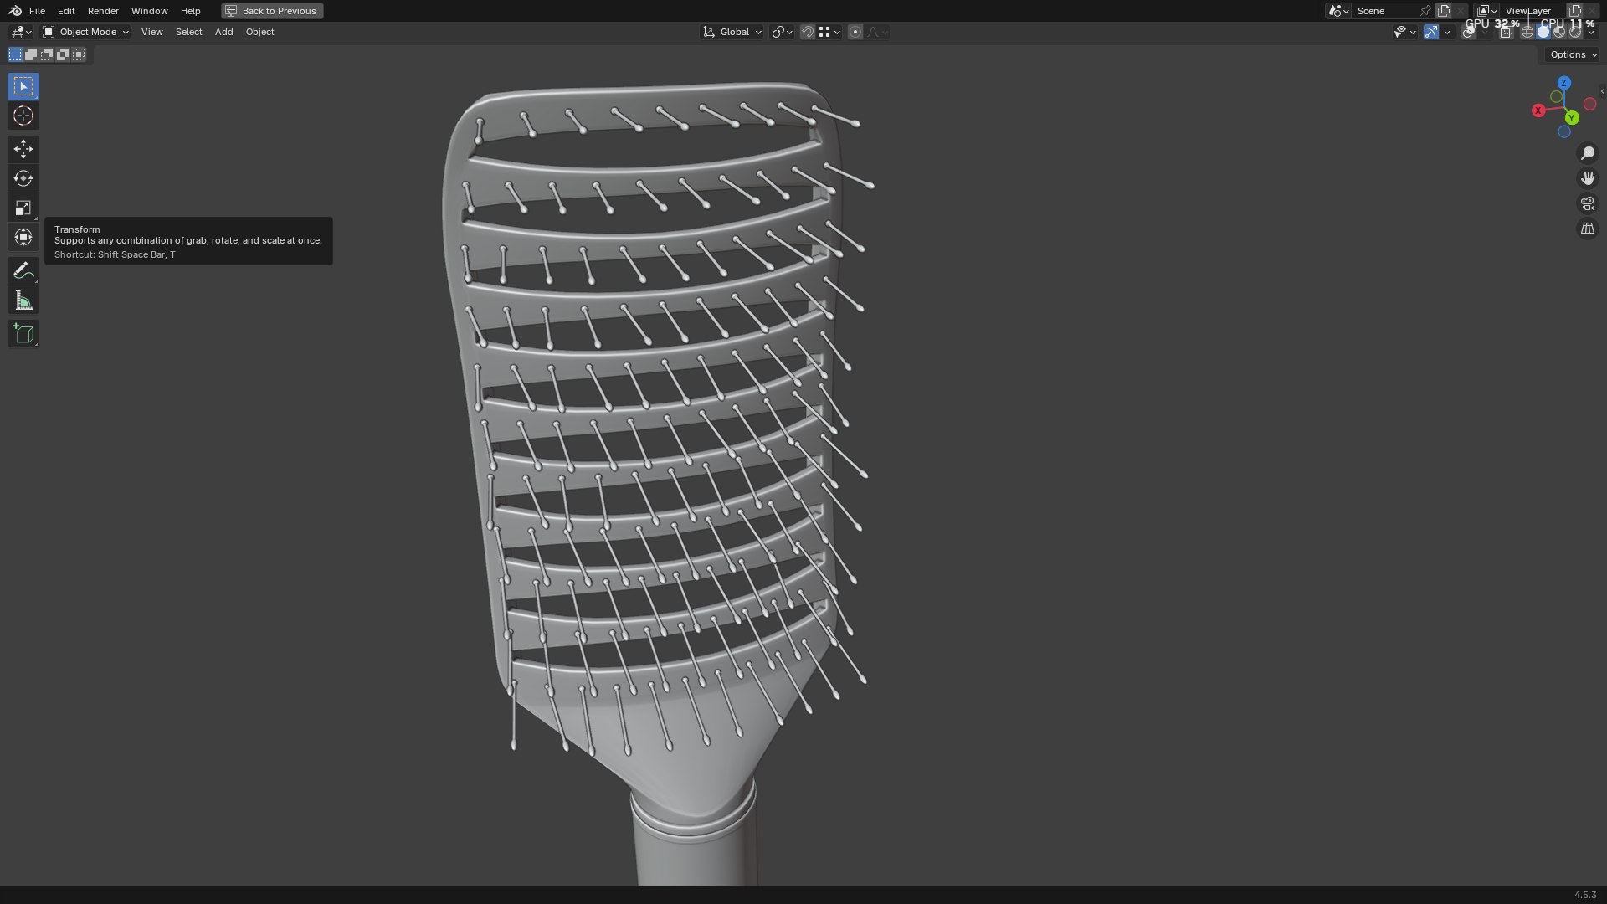
Task: Toggle Snap magnet button
Action: click(807, 32)
